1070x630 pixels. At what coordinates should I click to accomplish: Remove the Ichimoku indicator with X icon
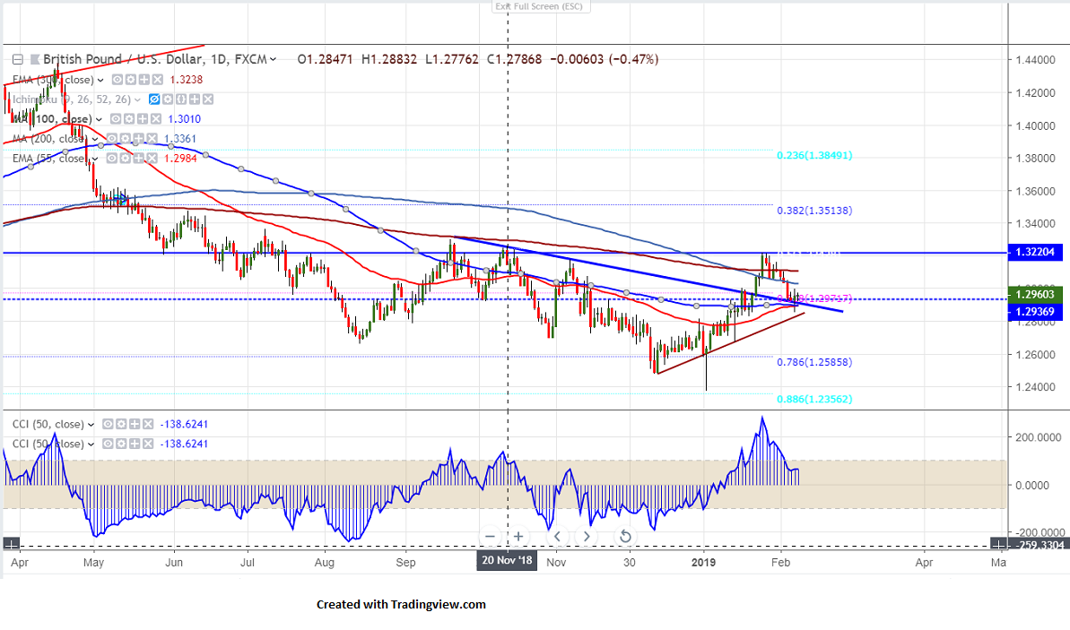(x=208, y=99)
